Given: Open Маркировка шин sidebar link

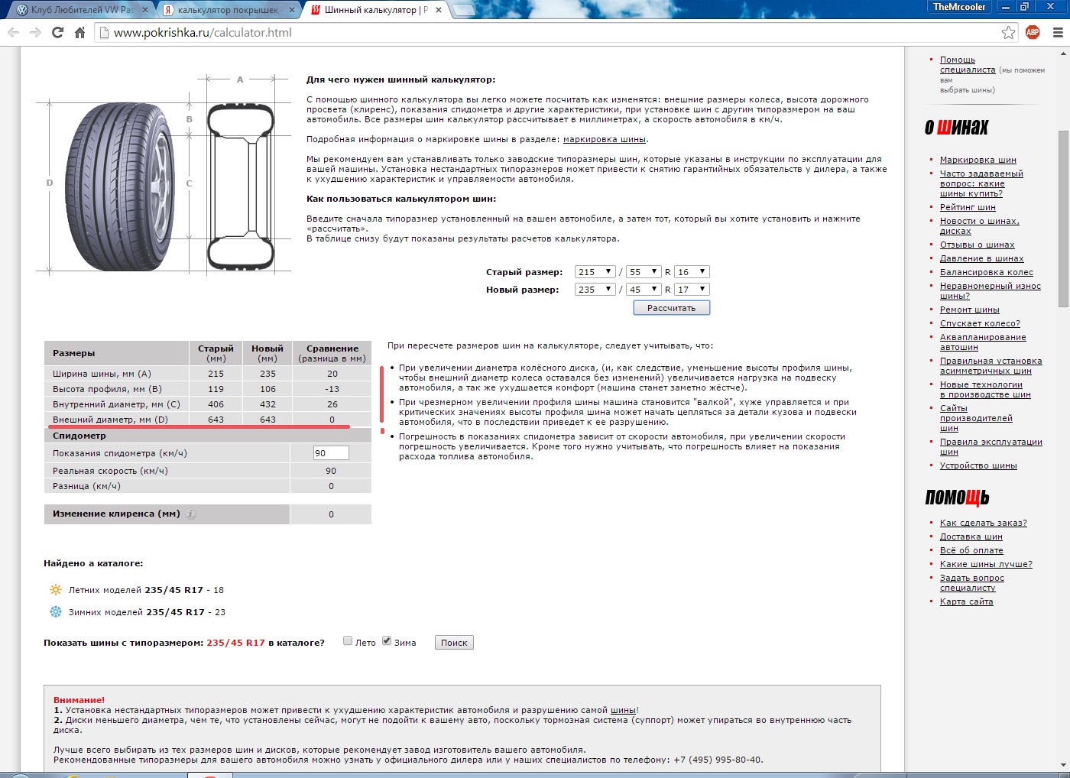Looking at the screenshot, I should (x=978, y=160).
